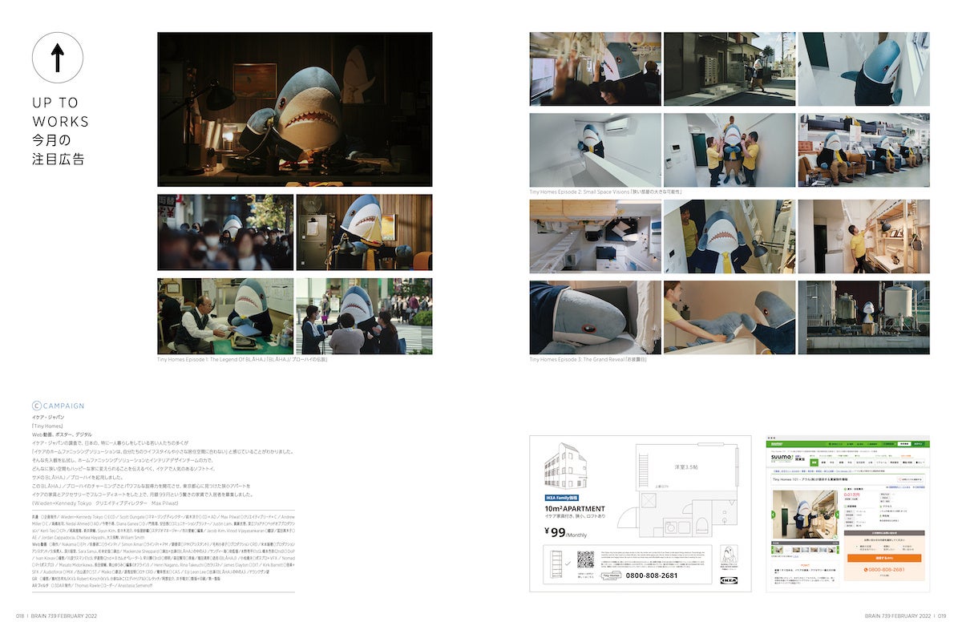Click the orange inquiry button on suumo page
The image size is (962, 634).
(x=884, y=558)
